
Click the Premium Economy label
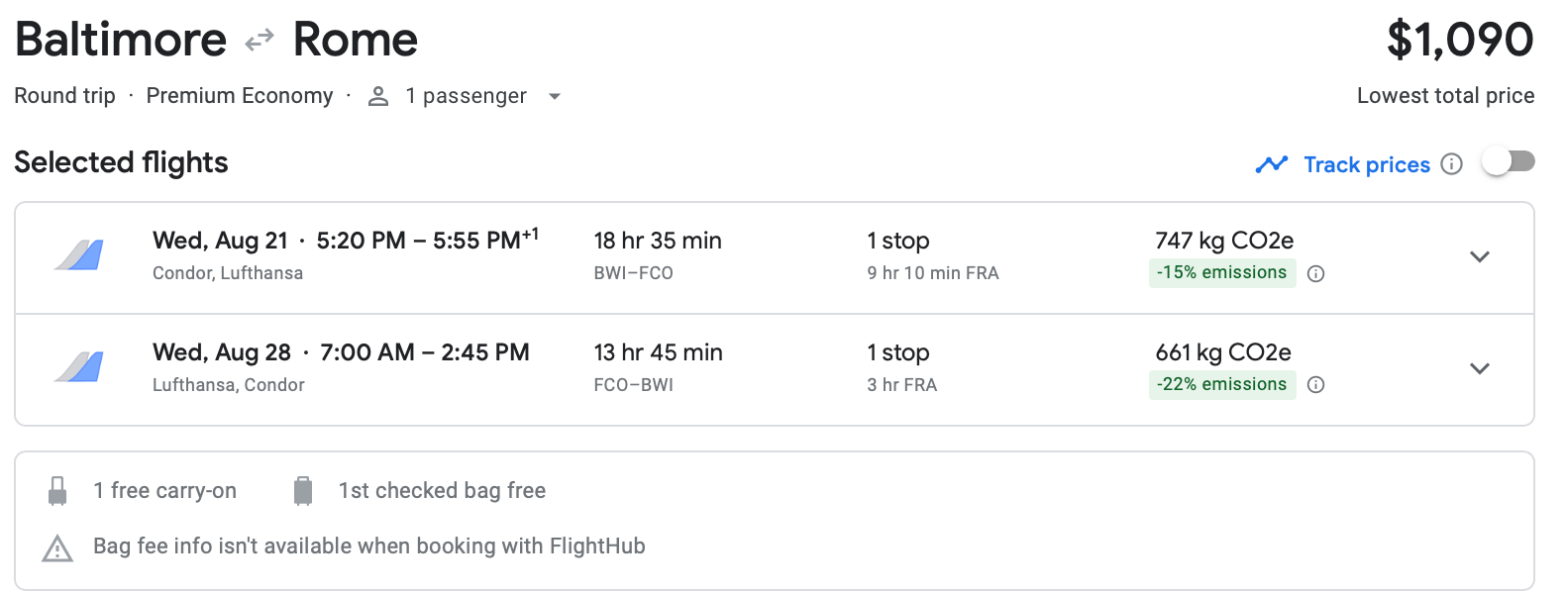(x=240, y=96)
